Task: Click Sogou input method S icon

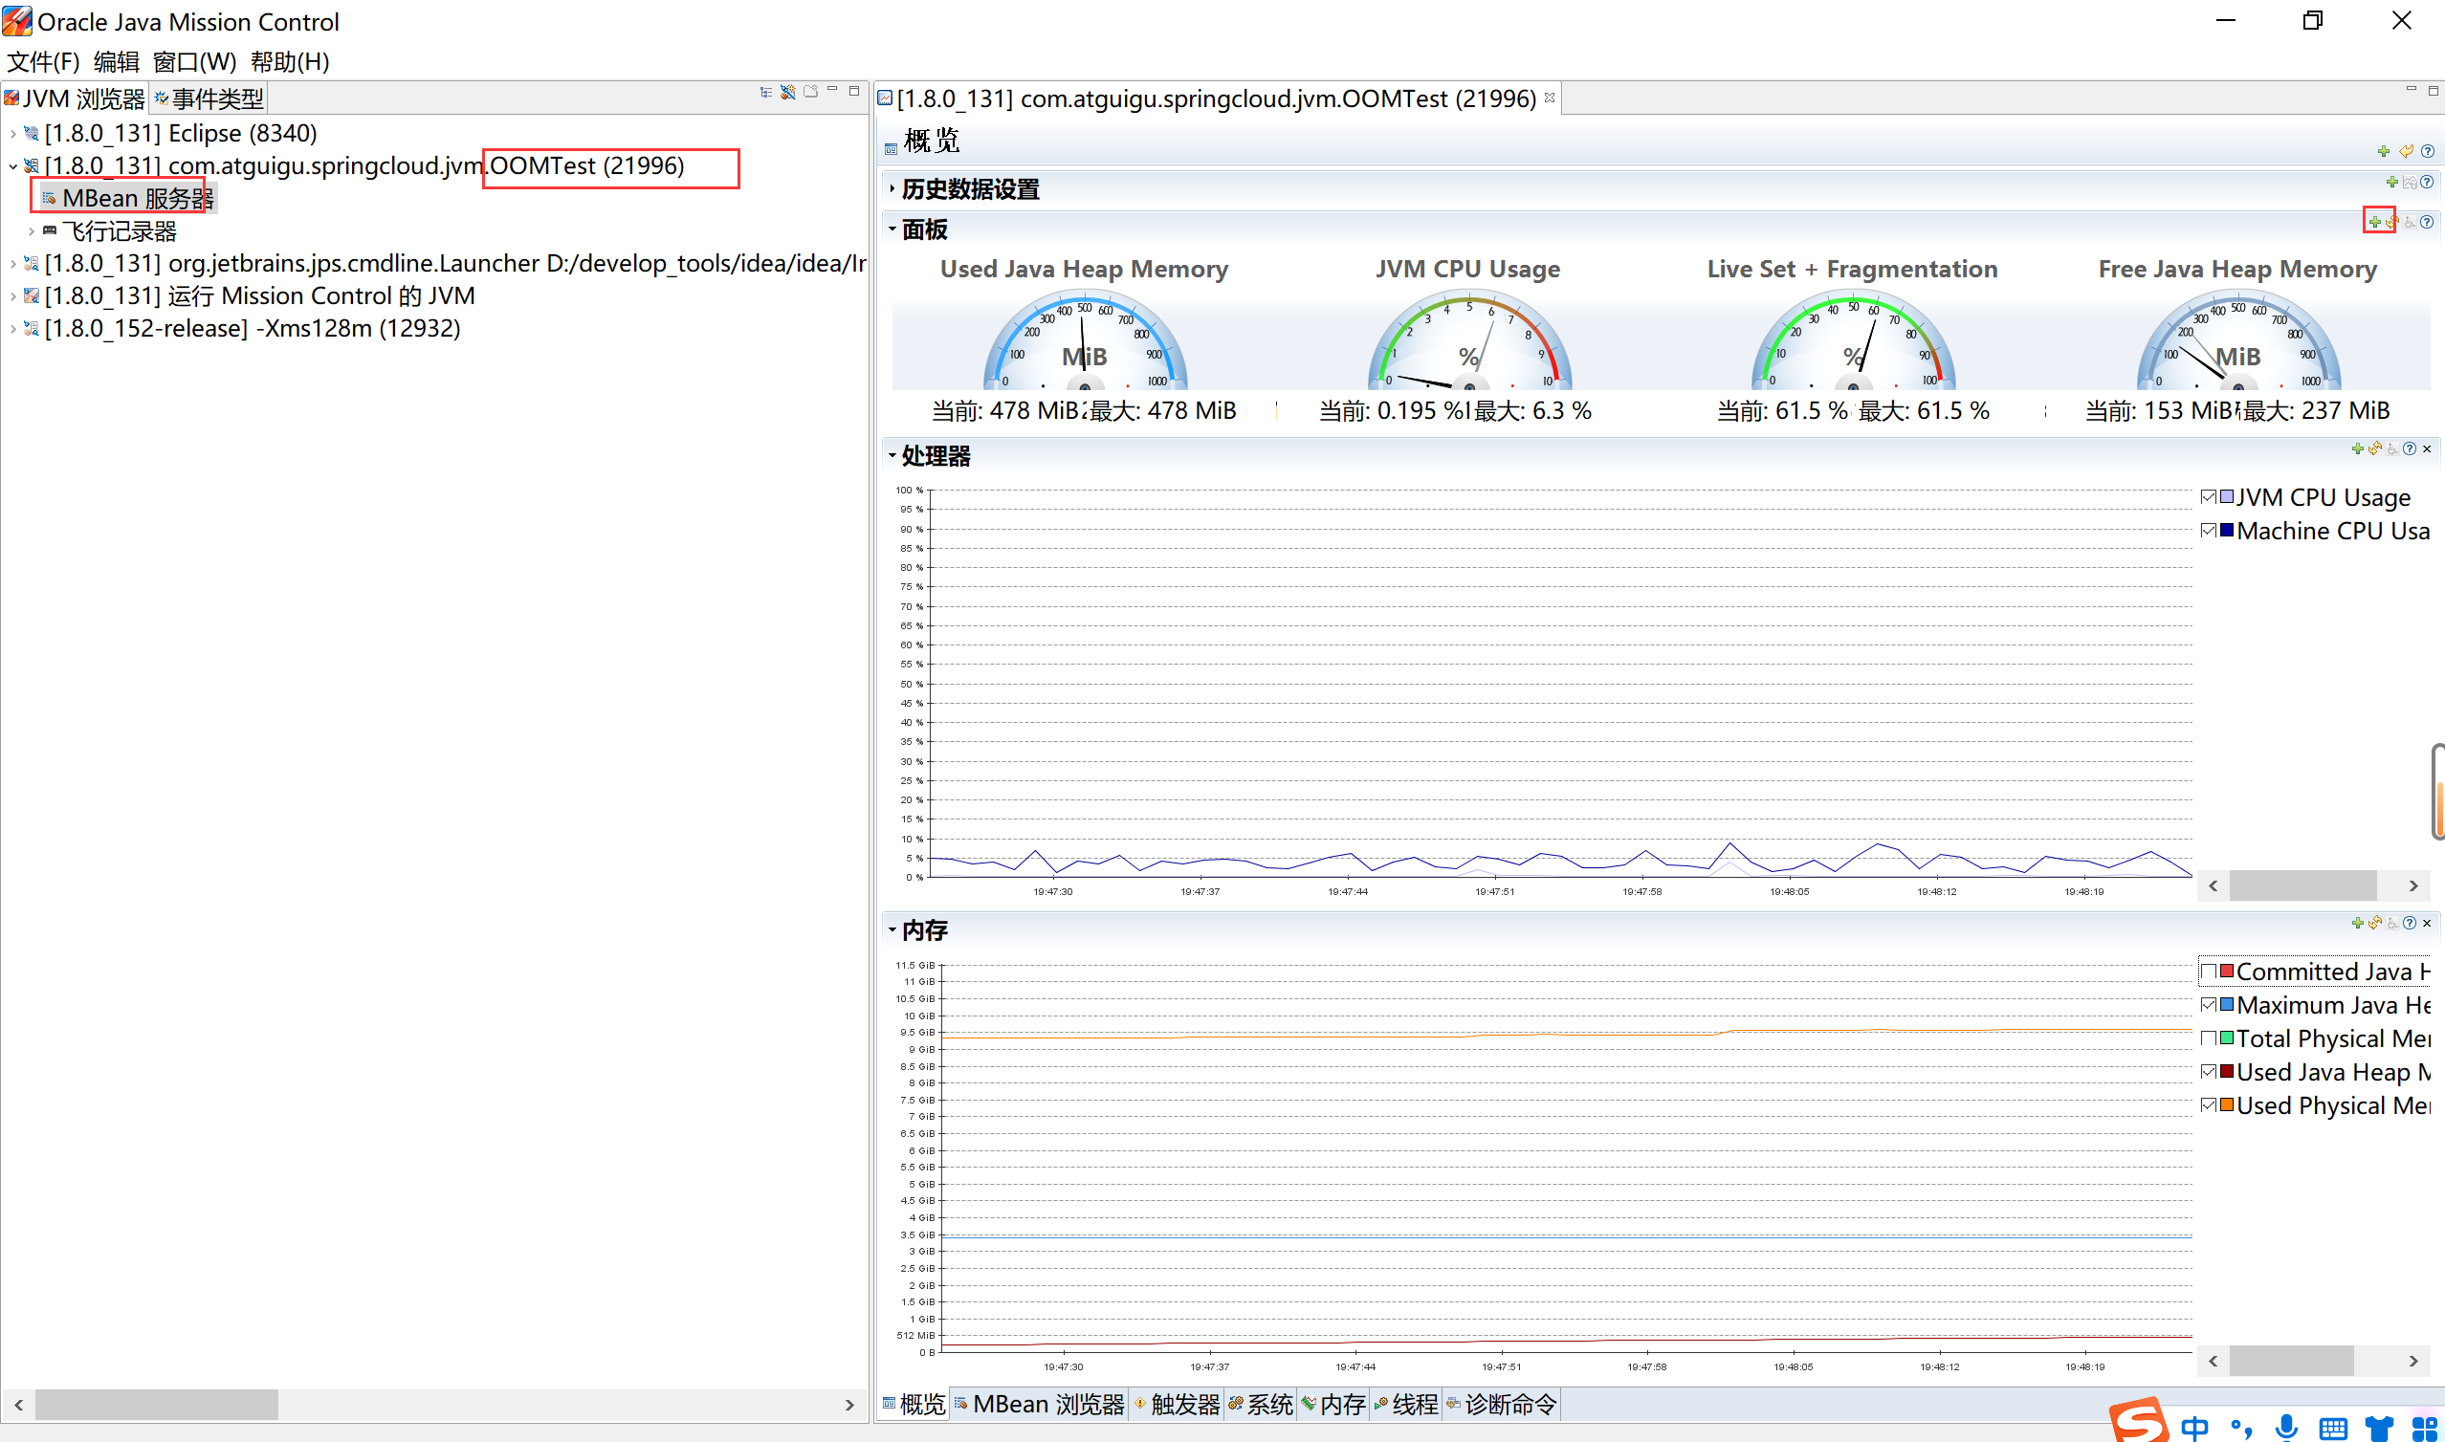Action: (x=2139, y=1421)
